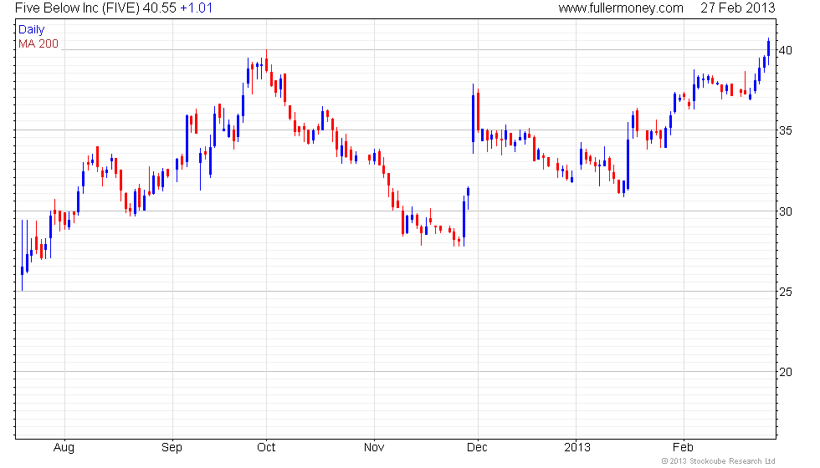
Task: Select the Sep marker on the time axis
Action: tap(172, 447)
